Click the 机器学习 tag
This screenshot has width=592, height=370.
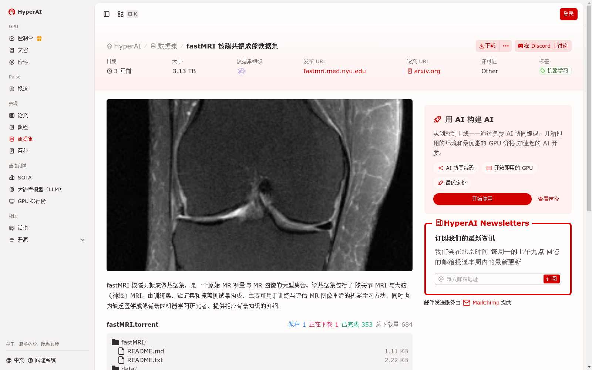pyautogui.click(x=555, y=71)
